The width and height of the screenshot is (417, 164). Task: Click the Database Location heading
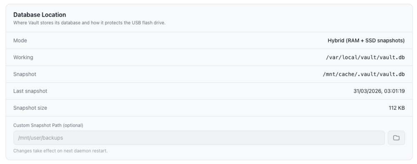tap(40, 15)
